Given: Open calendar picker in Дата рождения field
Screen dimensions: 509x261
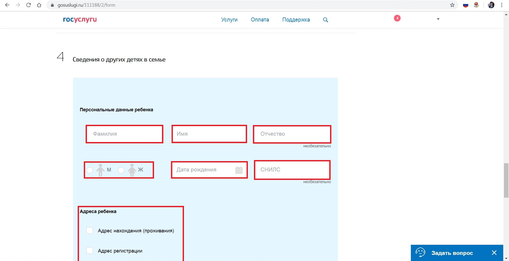Looking at the screenshot, I should [x=239, y=170].
